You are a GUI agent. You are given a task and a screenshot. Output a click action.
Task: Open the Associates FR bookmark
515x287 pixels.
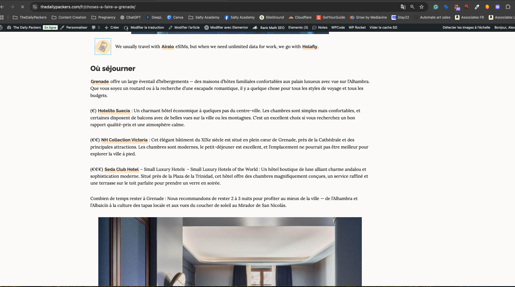[x=470, y=17]
